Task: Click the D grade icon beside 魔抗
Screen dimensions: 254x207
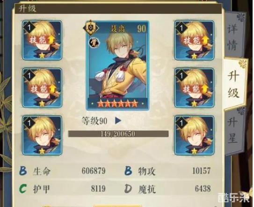Action: [x=128, y=189]
